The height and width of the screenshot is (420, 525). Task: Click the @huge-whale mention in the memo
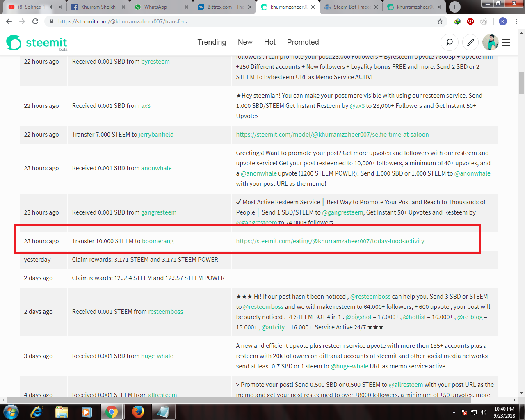coord(349,366)
